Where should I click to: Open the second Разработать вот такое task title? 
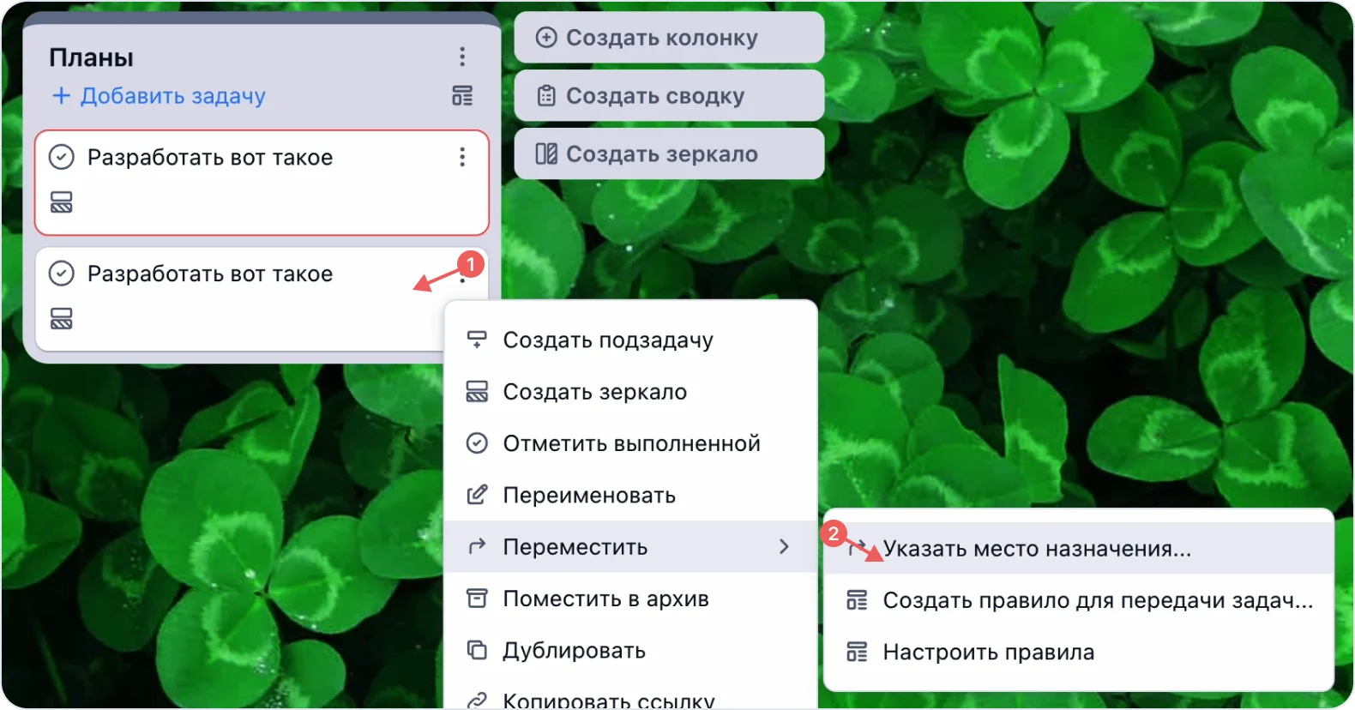210,274
